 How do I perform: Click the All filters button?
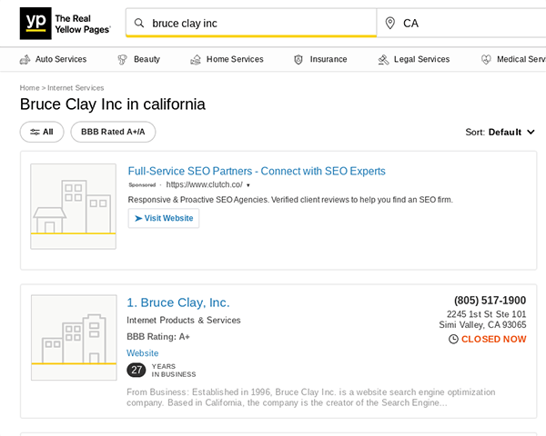click(x=42, y=132)
